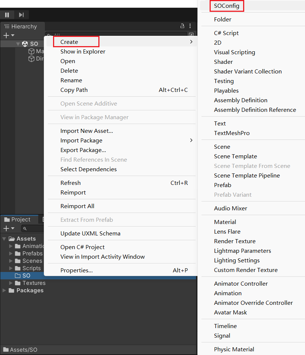Switch to the Project tab
Image resolution: width=305 pixels, height=355 pixels.
pos(19,219)
